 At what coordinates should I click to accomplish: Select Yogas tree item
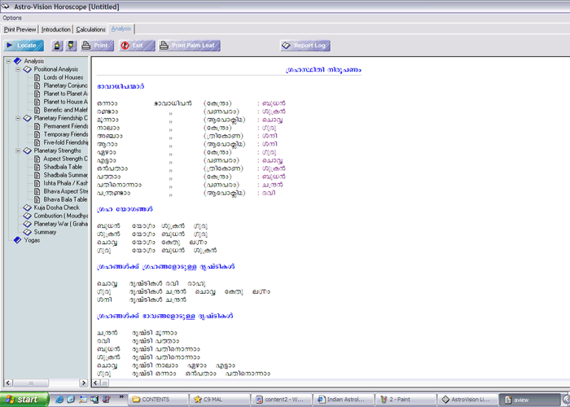(x=32, y=240)
